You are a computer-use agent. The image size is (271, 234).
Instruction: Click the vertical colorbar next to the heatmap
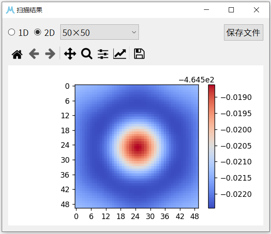(212, 146)
